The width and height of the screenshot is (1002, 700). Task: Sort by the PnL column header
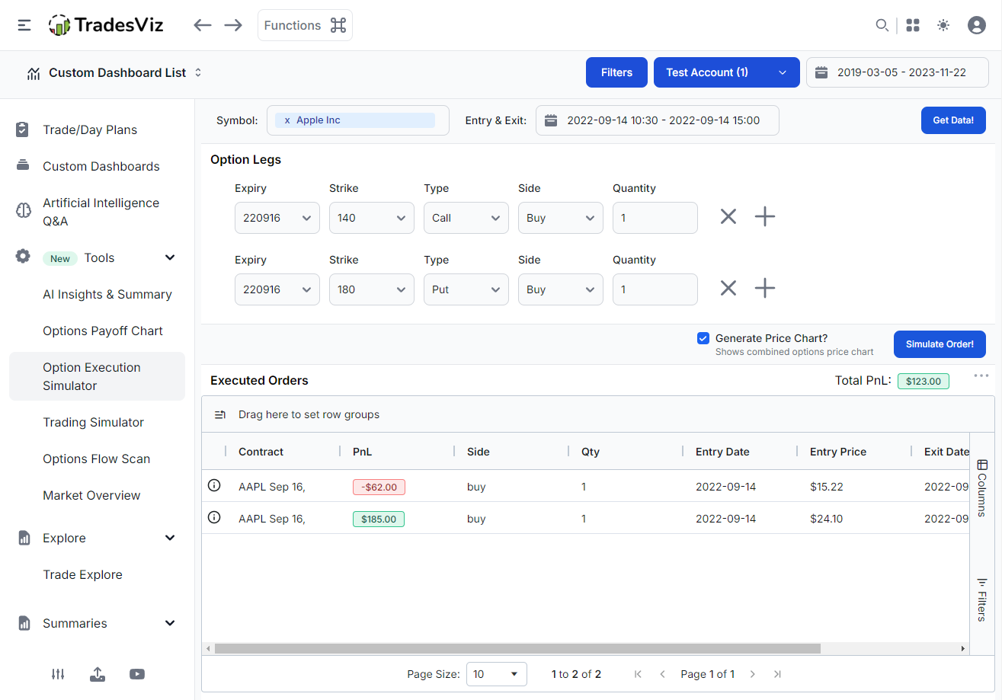click(x=362, y=452)
